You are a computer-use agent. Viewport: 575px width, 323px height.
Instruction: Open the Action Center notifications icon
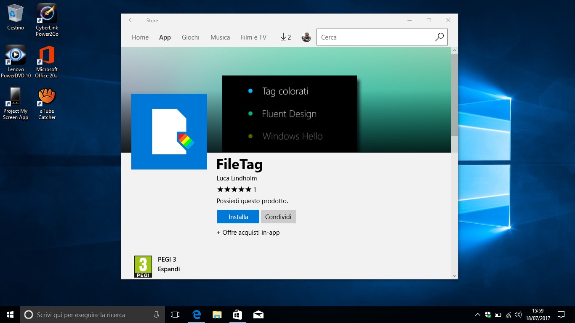tap(561, 315)
